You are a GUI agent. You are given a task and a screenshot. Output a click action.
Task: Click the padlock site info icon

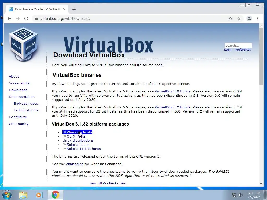click(36, 18)
